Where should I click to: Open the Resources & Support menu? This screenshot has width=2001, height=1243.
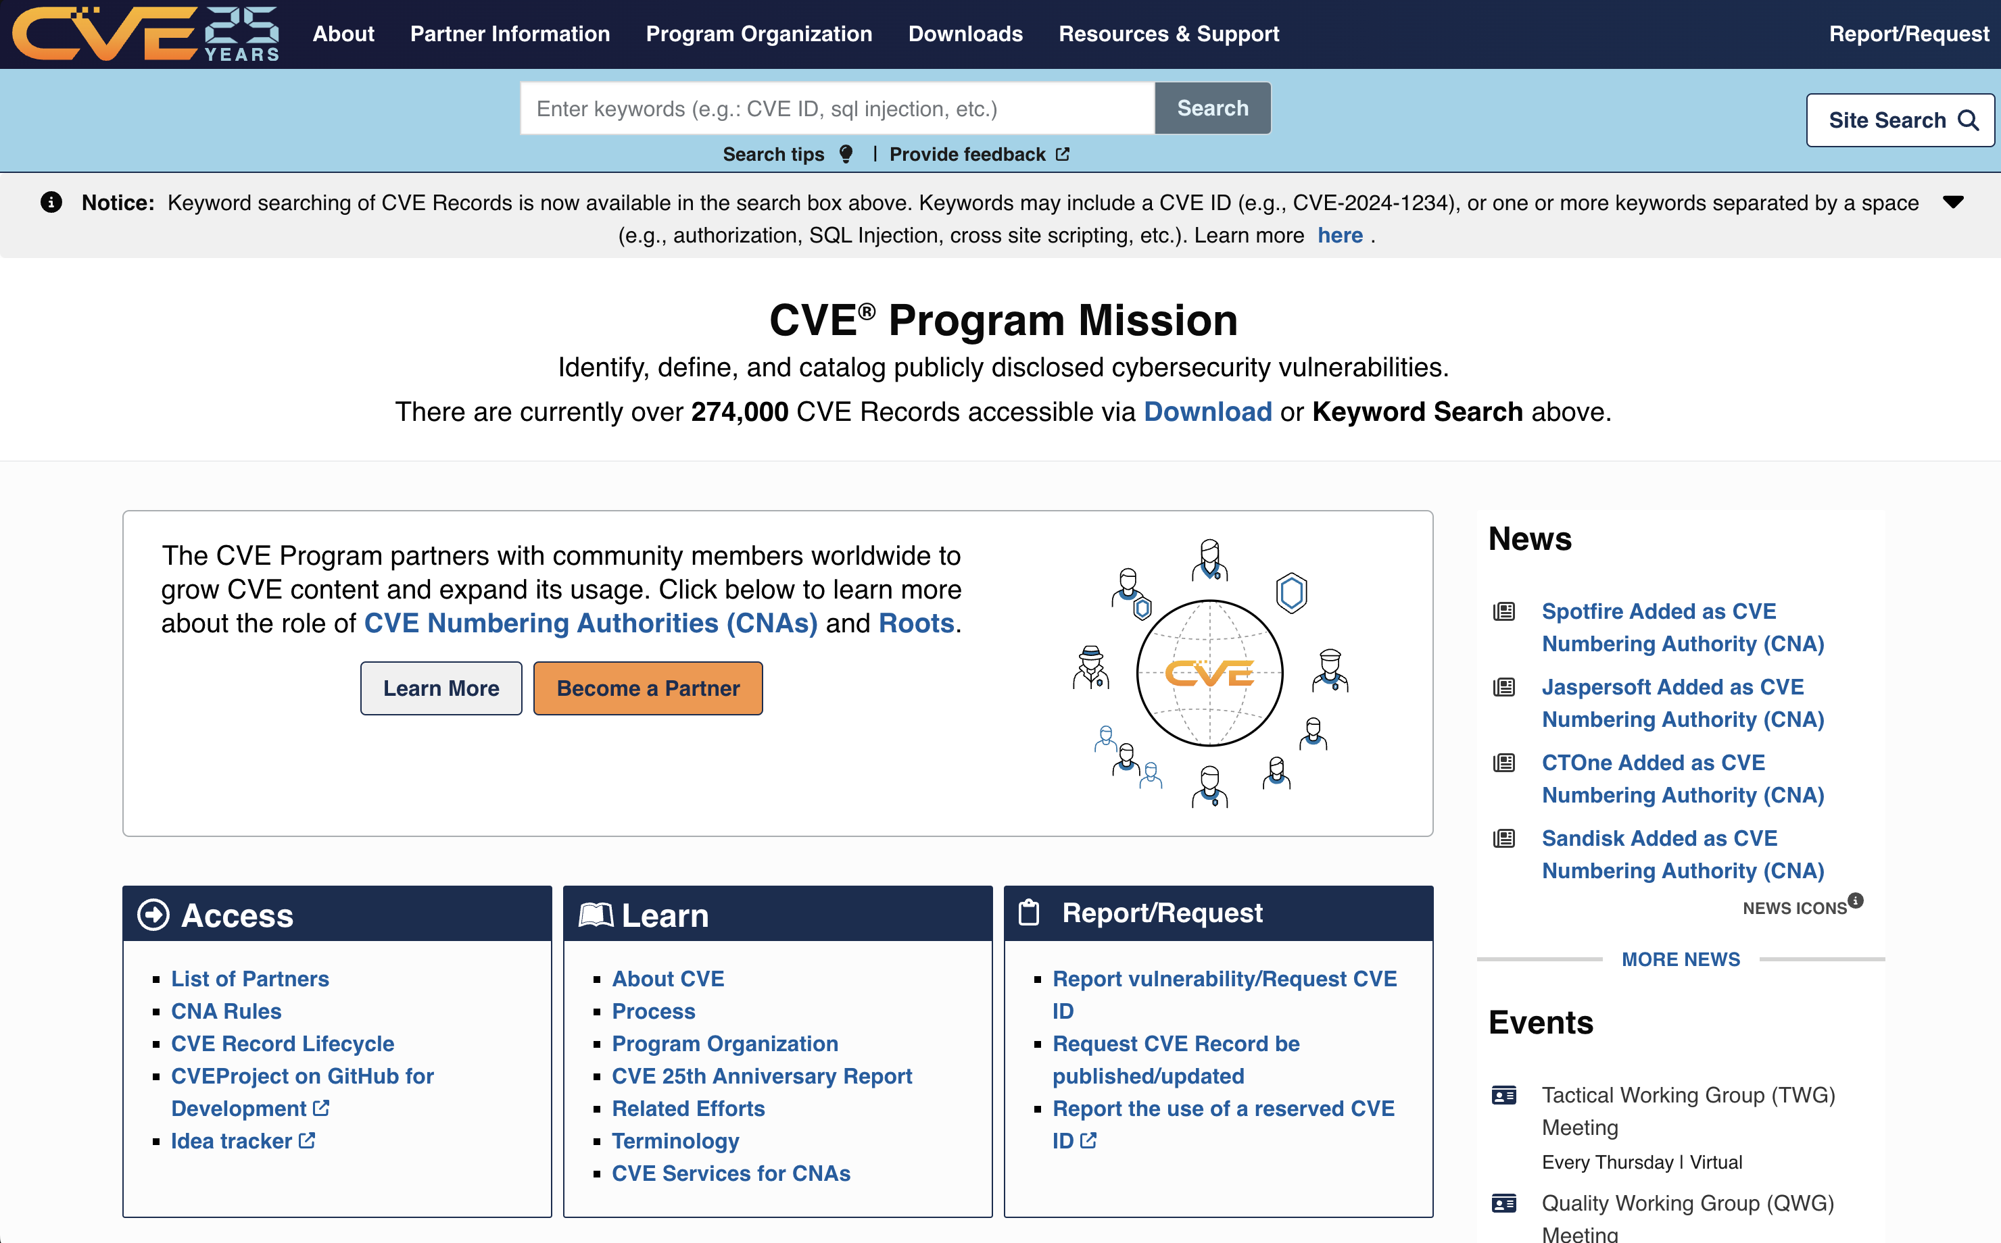(x=1169, y=34)
